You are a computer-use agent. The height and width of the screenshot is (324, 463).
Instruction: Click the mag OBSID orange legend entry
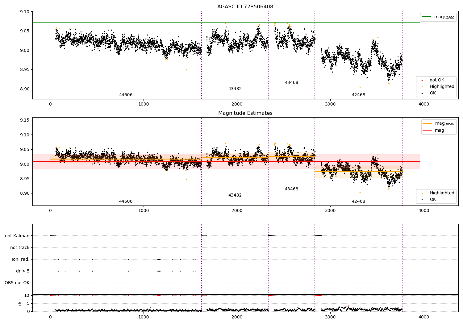pos(439,123)
